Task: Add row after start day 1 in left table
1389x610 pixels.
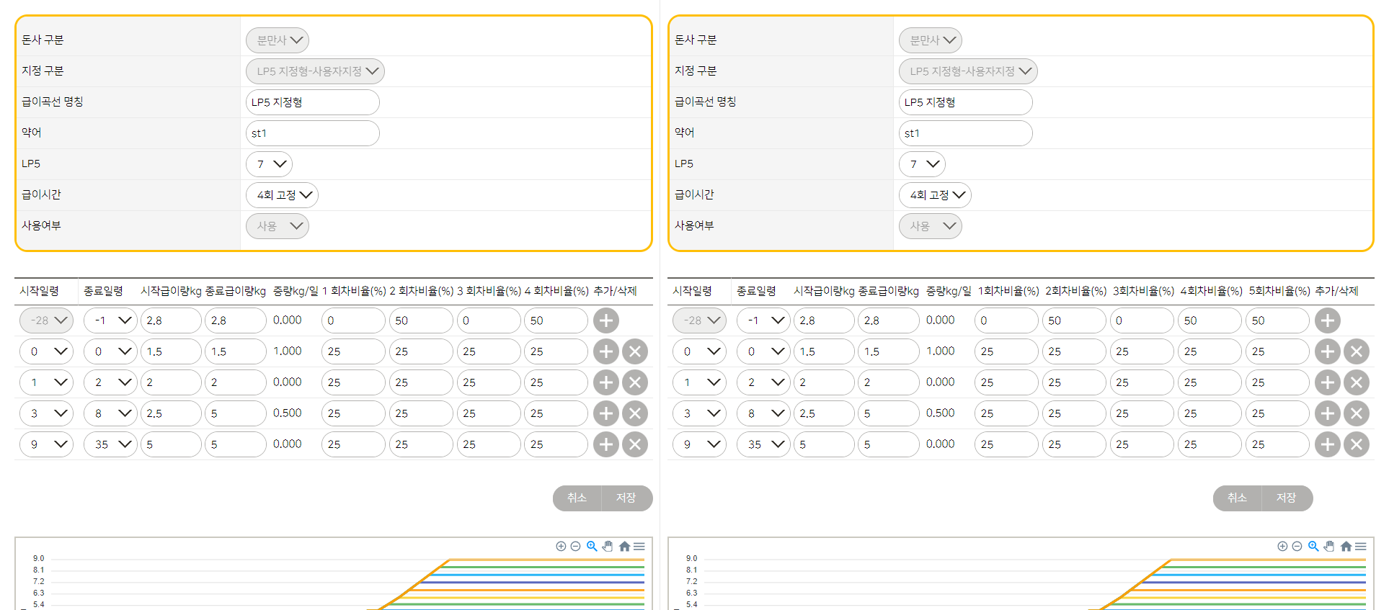Action: pyautogui.click(x=606, y=382)
